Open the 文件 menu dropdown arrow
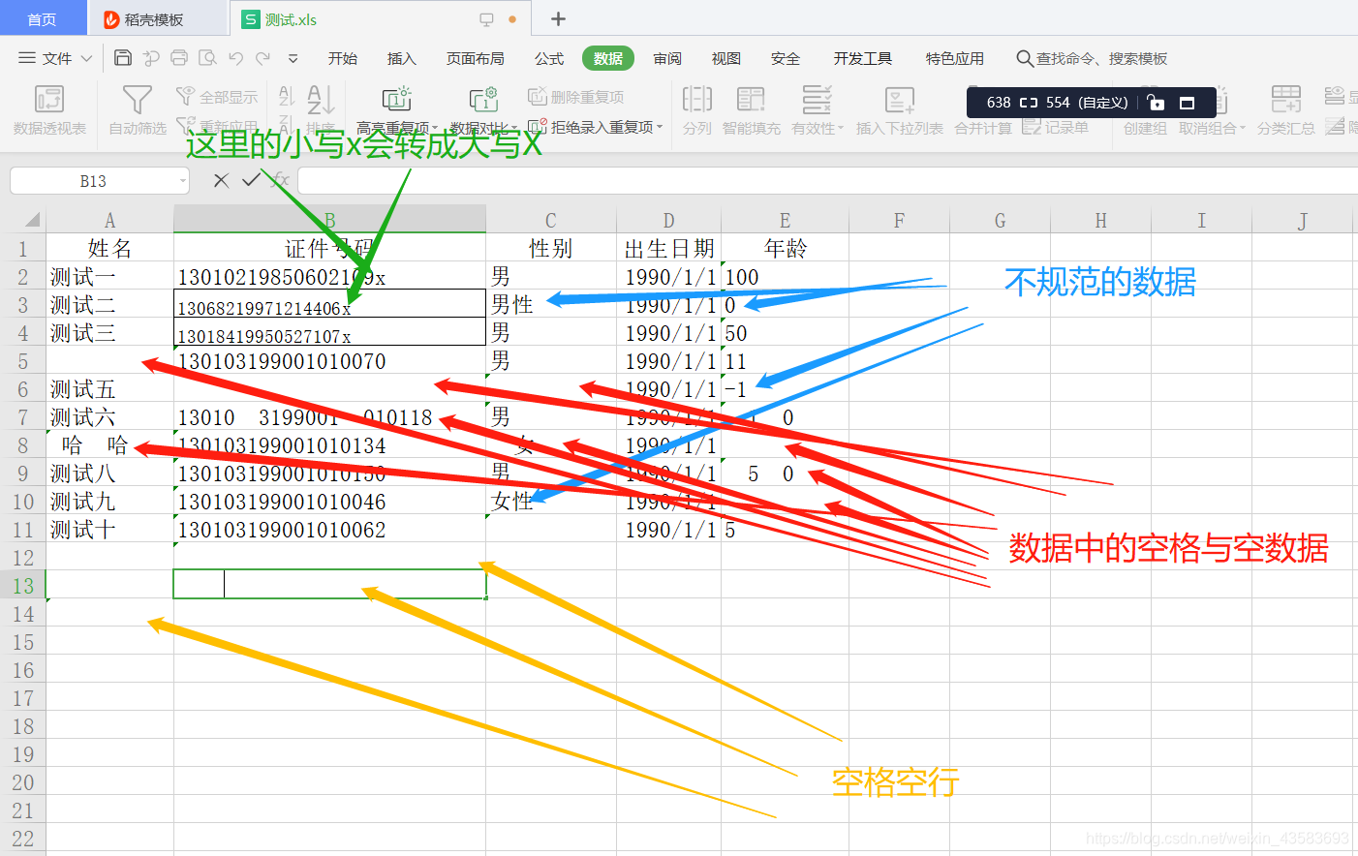The image size is (1358, 856). tap(86, 58)
